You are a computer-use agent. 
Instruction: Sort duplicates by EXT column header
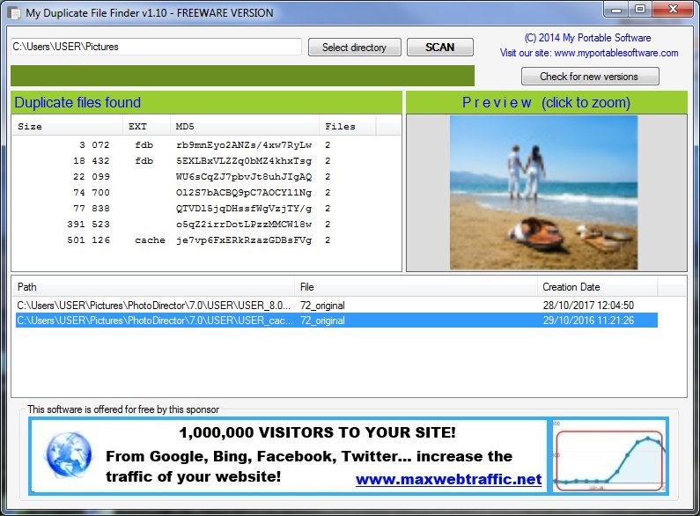(x=146, y=126)
